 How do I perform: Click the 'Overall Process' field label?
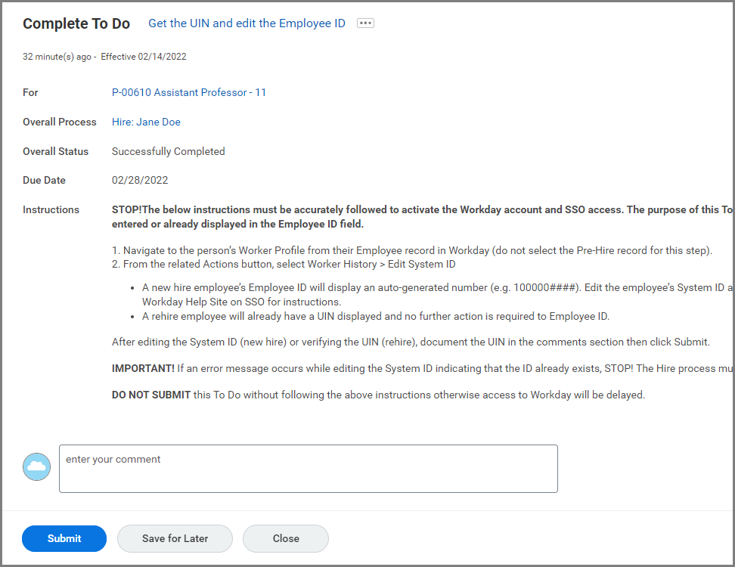[60, 122]
